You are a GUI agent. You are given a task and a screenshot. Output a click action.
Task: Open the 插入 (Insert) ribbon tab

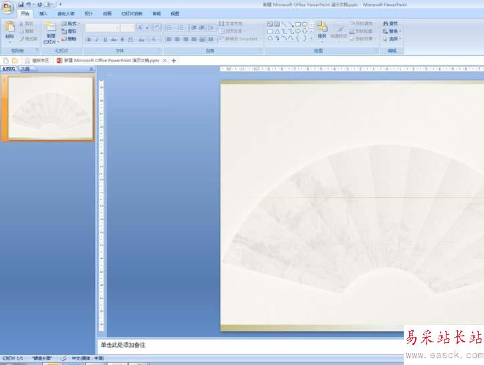tap(43, 13)
